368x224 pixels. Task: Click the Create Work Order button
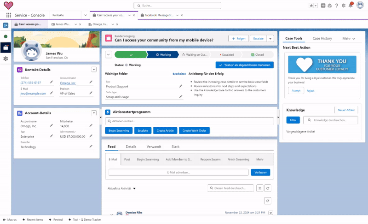[194, 130]
